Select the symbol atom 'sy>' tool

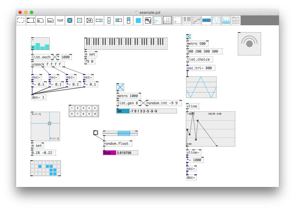coord(50,20)
